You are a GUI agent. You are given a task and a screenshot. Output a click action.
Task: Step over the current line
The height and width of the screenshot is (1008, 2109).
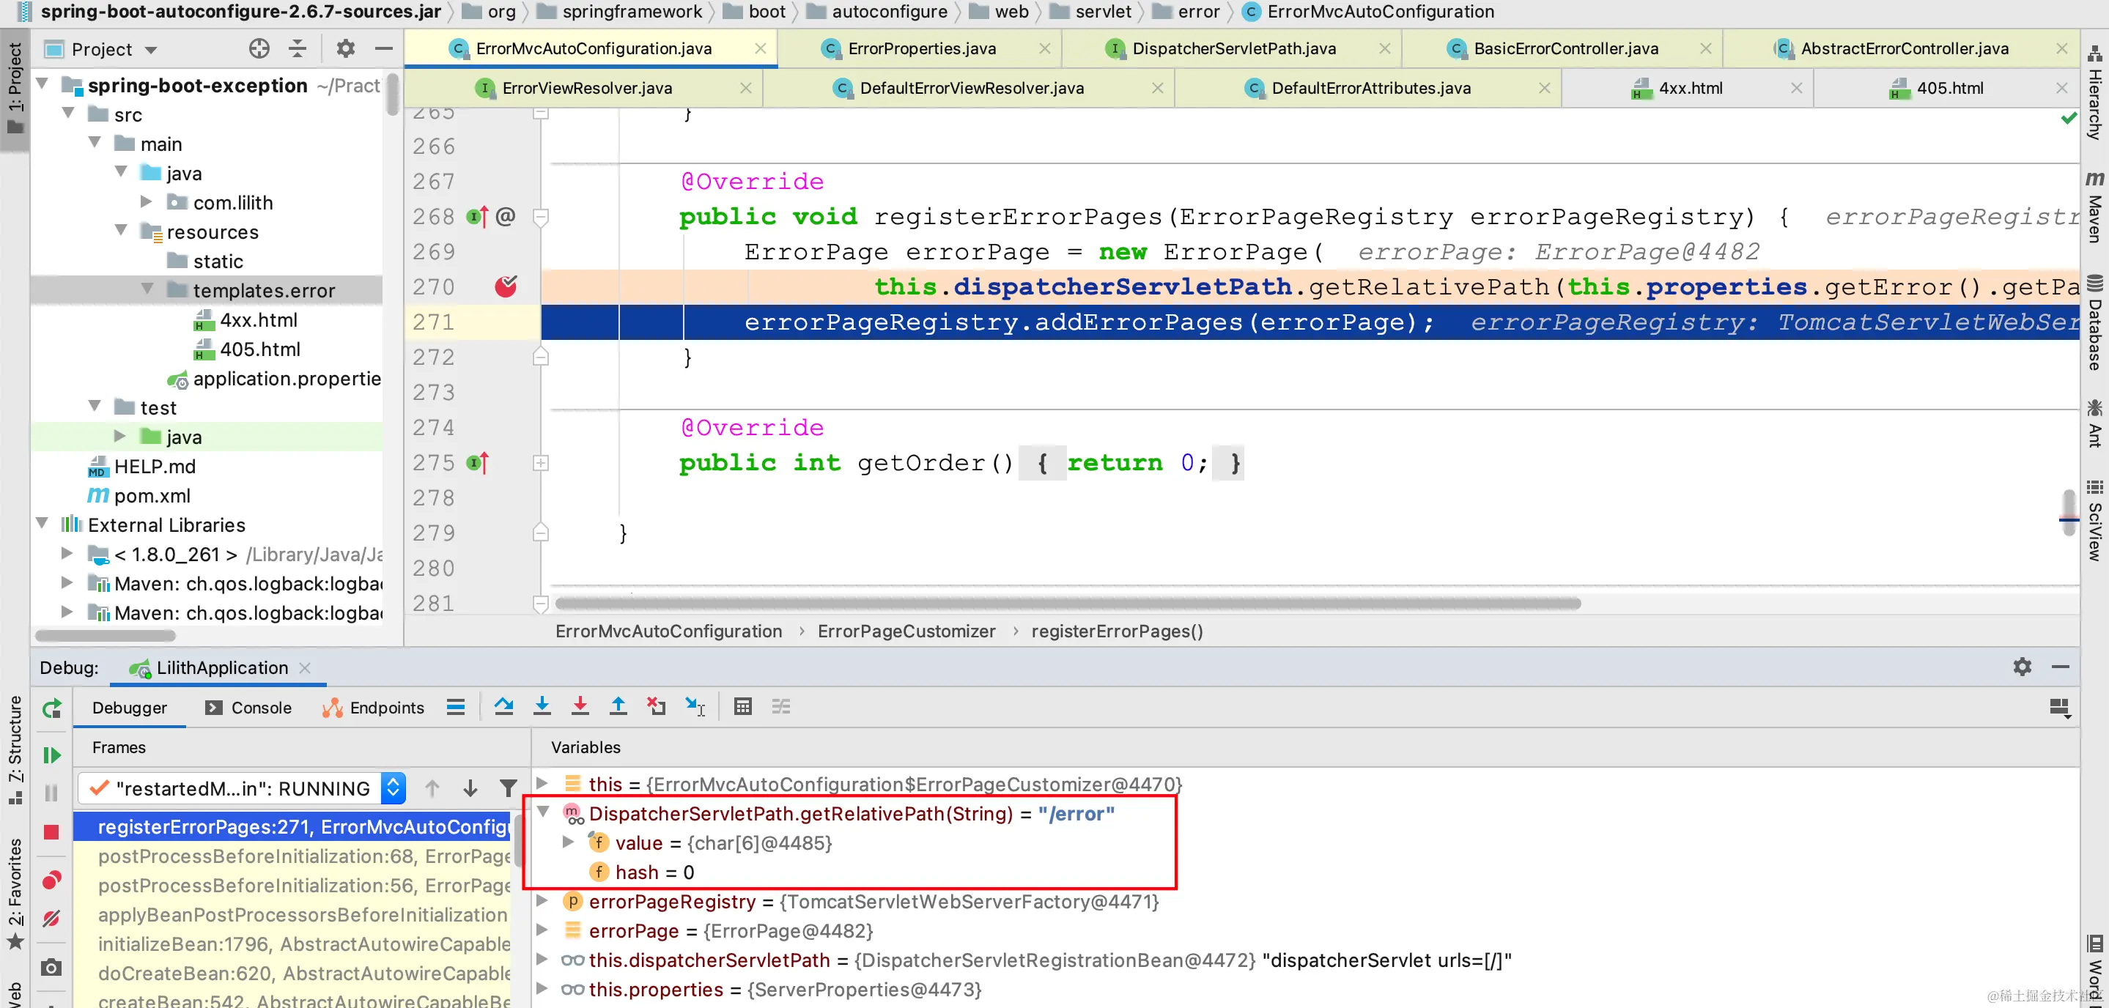[x=503, y=707]
